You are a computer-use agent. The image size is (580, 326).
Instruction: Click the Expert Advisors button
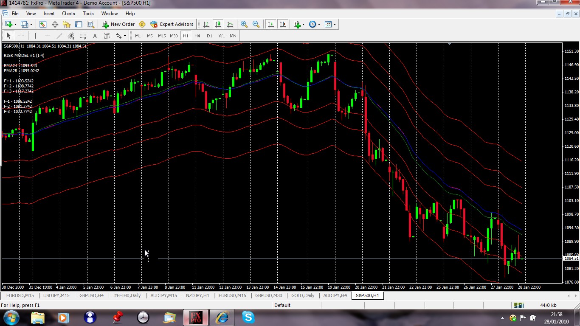coord(172,24)
